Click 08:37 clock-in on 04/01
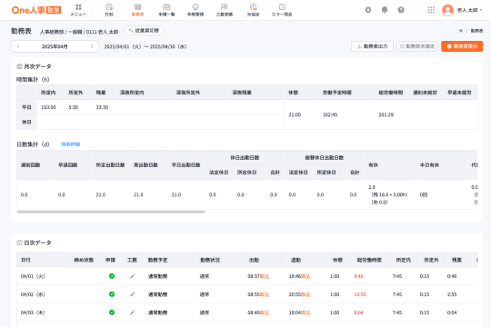 [254, 276]
